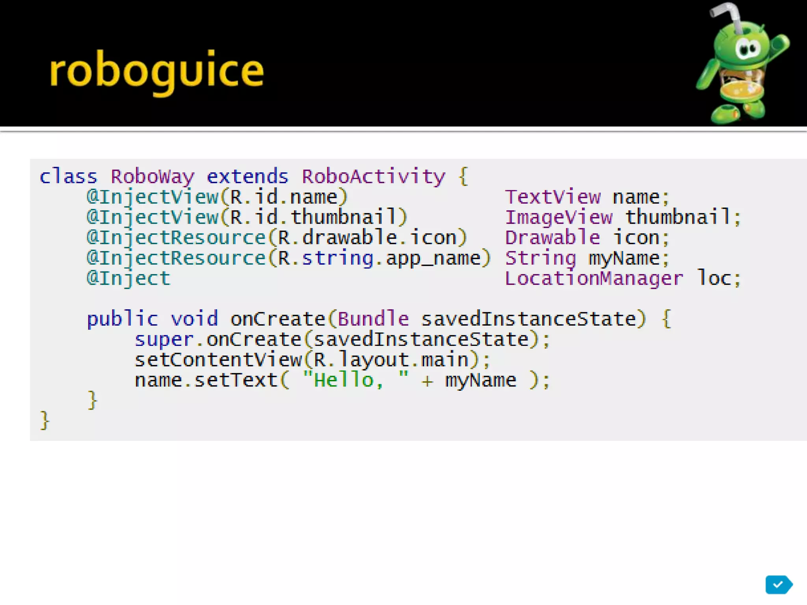Click the onCreate method signature
This screenshot has height=605, width=807.
point(366,319)
